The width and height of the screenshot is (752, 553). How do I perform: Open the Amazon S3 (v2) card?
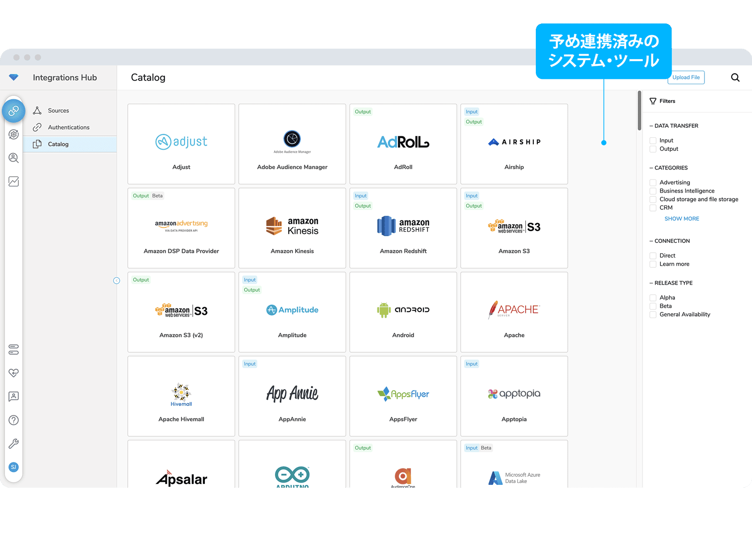coord(181,312)
